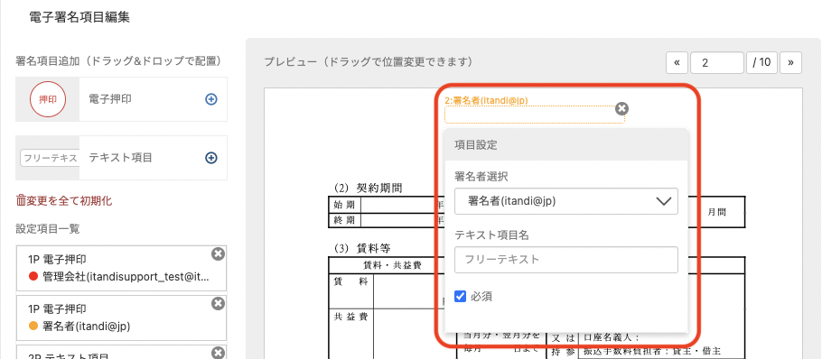Image resolution: width=822 pixels, height=359 pixels.
Task: Click the red dot beside 管理会社
Action: pos(33,277)
